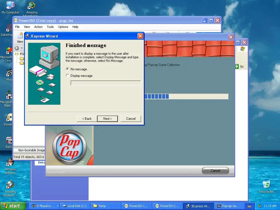Viewport: 280px width, 210px height.
Task: Open the File menu in PowerISO
Action: (17, 27)
